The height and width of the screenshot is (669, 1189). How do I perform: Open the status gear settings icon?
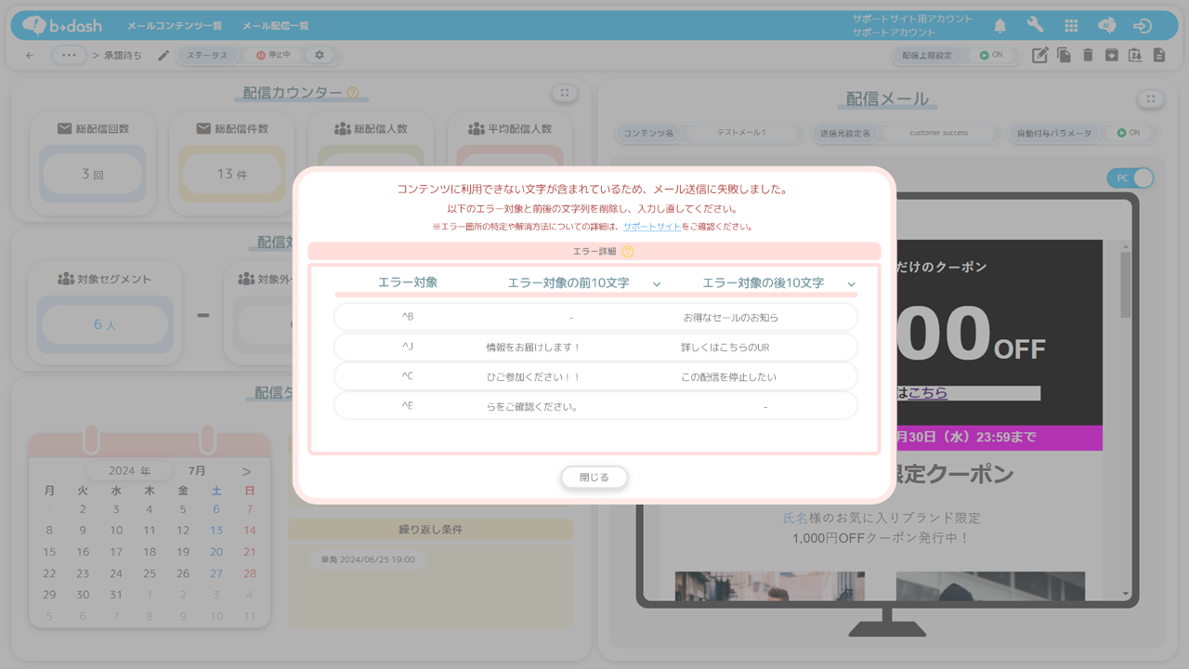320,56
